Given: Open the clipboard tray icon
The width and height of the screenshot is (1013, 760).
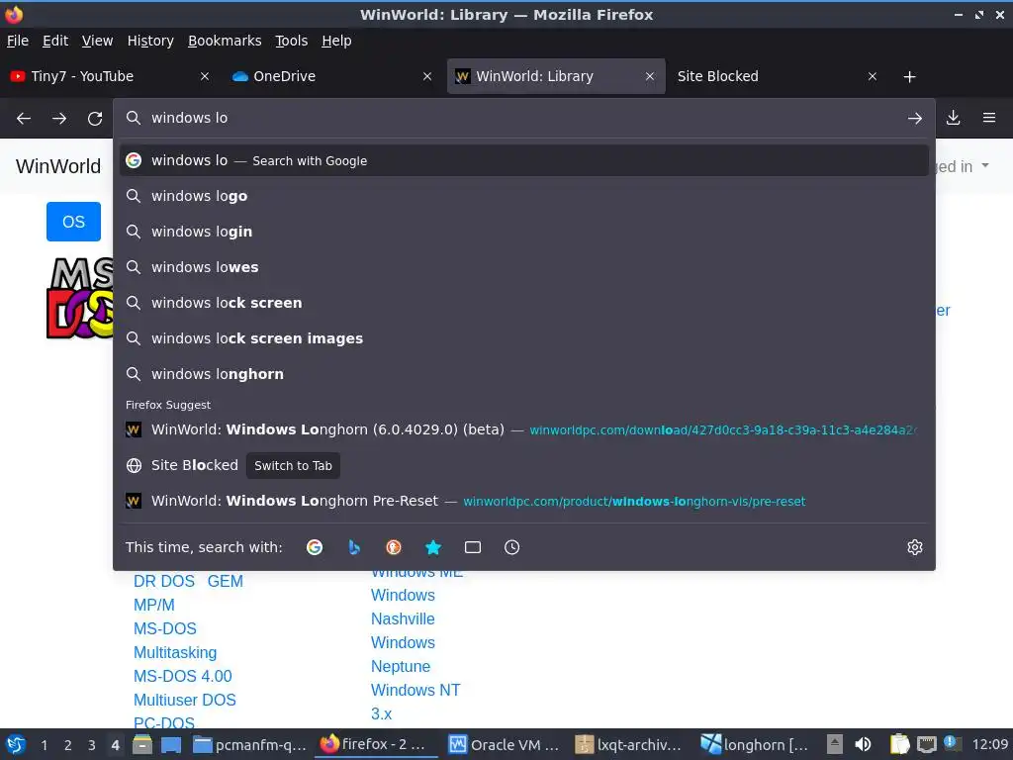Looking at the screenshot, I should coord(899,744).
